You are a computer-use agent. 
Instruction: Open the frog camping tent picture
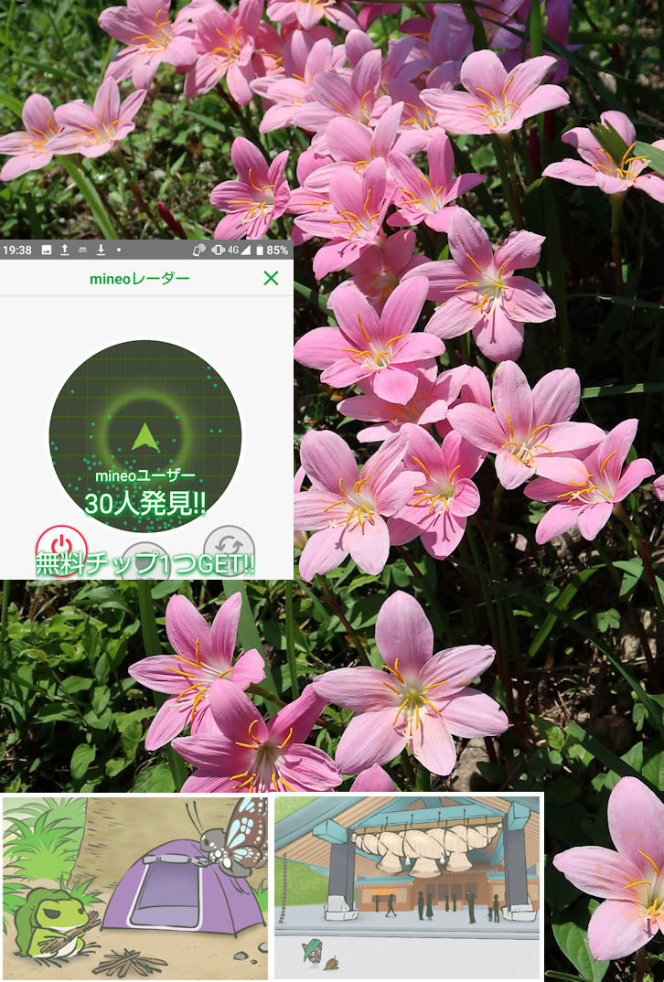click(135, 888)
